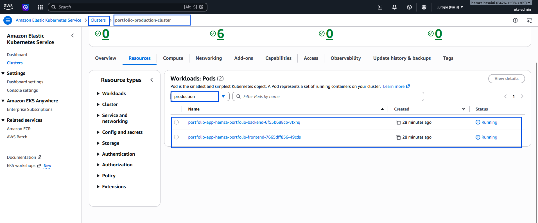Click the copy icon for frontend pod created time

pos(398,137)
